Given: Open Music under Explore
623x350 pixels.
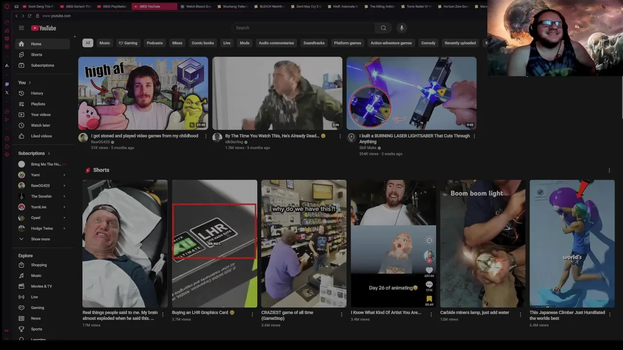Looking at the screenshot, I should click(42, 276).
